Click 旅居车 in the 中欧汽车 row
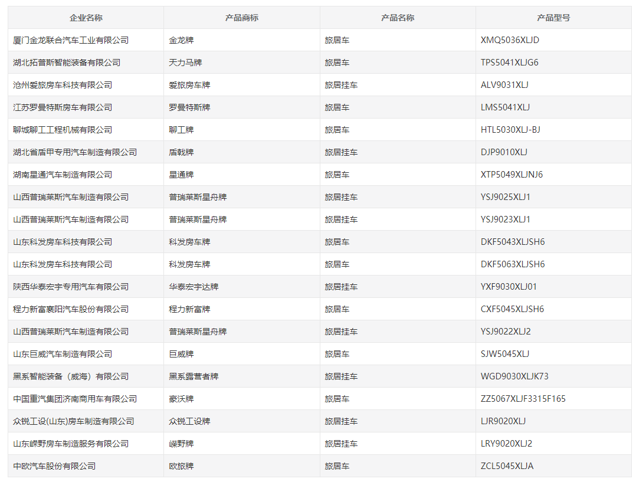This screenshot has width=636, height=482. coord(337,465)
